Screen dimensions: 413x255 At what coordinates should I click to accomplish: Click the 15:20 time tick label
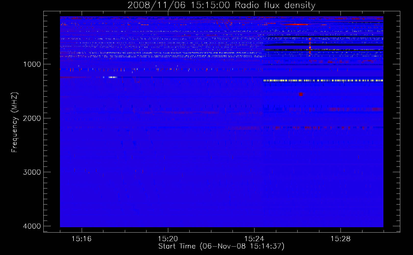pyautogui.click(x=168, y=239)
